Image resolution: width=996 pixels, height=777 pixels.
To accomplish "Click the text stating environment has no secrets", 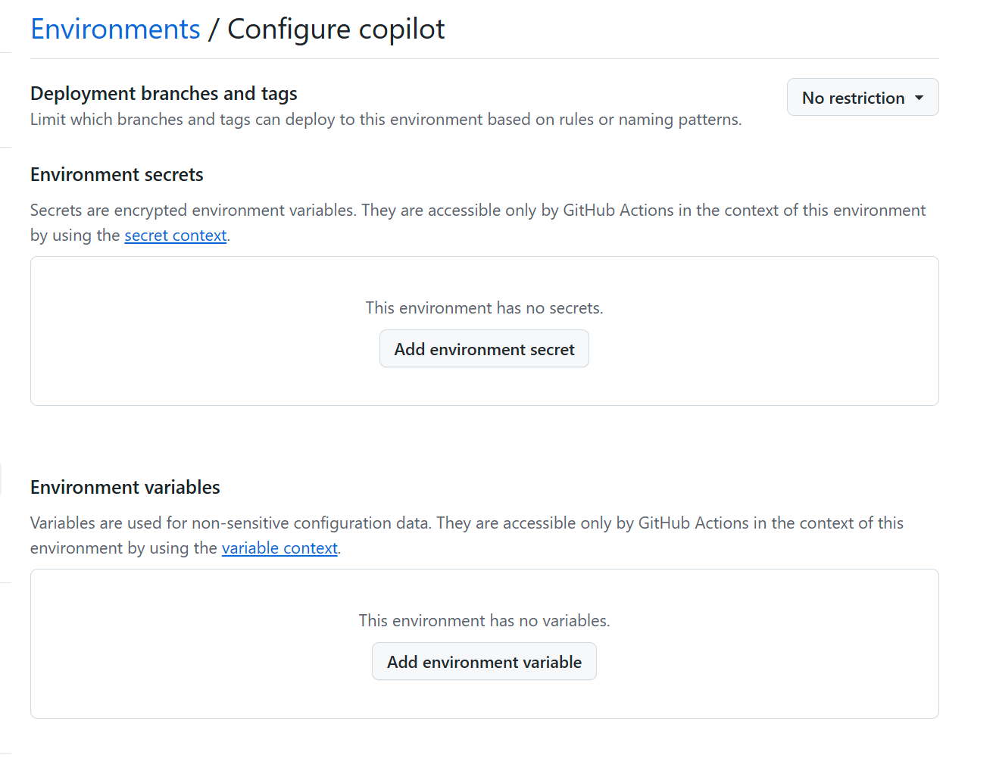I will [484, 307].
